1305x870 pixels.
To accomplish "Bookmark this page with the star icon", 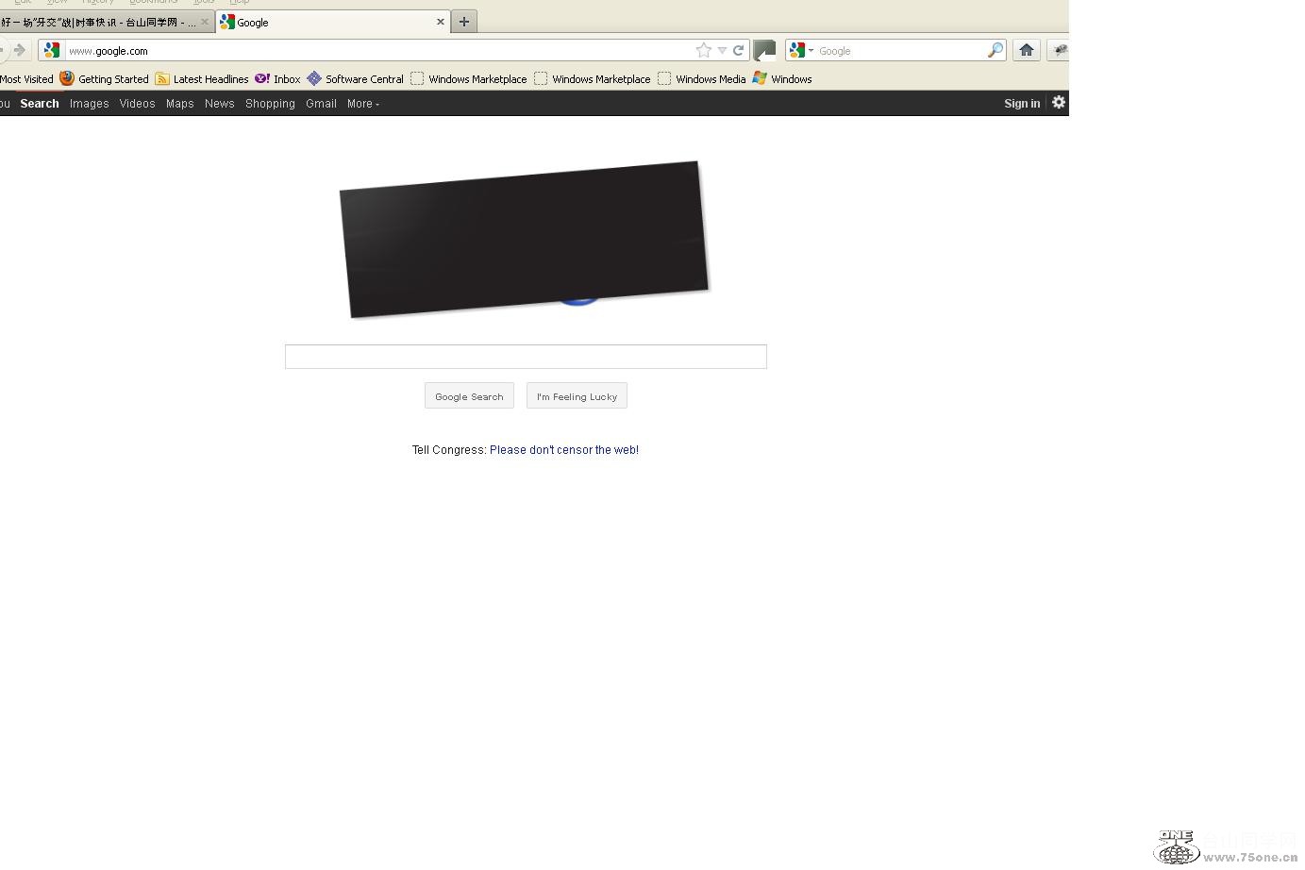I will pos(703,50).
